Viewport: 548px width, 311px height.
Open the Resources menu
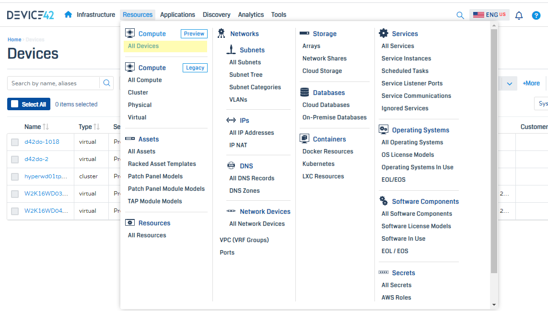138,15
